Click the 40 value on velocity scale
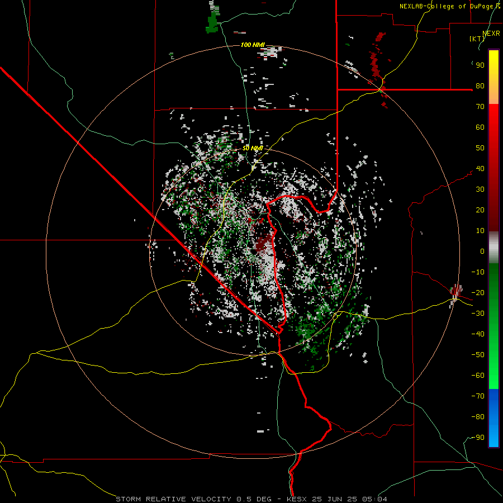 click(480, 169)
